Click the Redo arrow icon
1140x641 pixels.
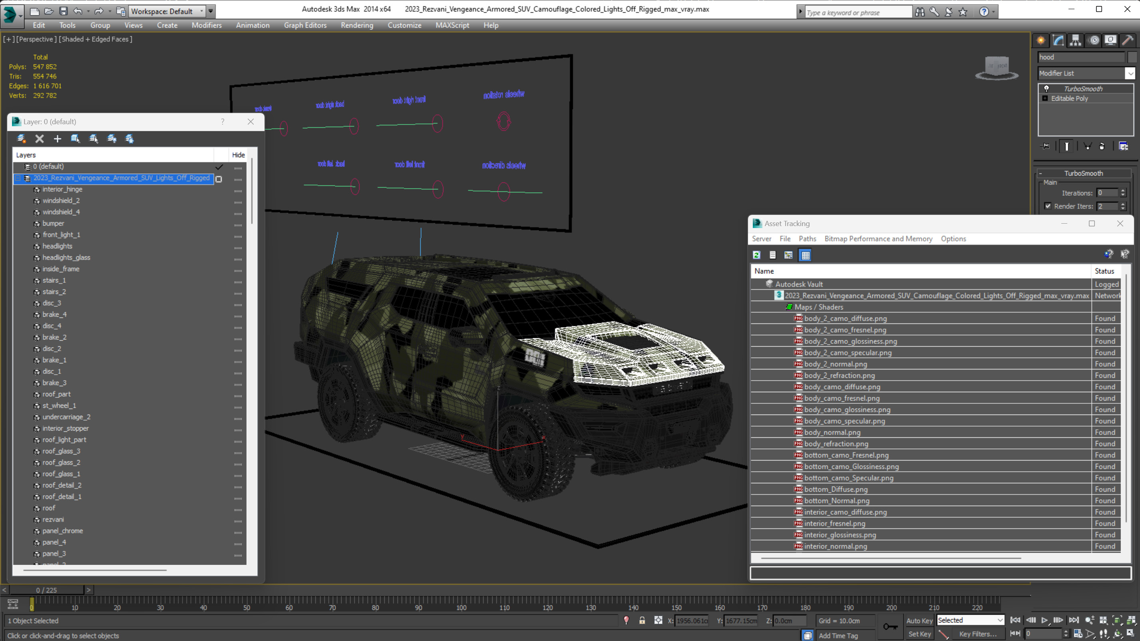pyautogui.click(x=99, y=11)
